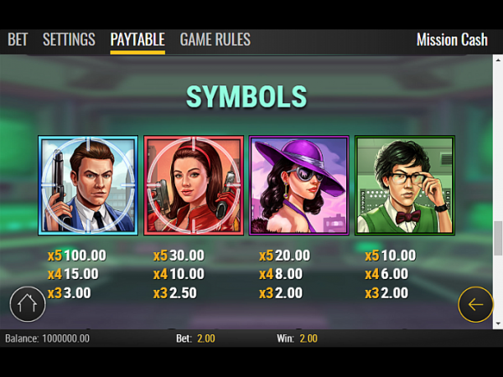The height and width of the screenshot is (377, 503).
Task: Select the PAYTABLE tab
Action: coord(137,39)
